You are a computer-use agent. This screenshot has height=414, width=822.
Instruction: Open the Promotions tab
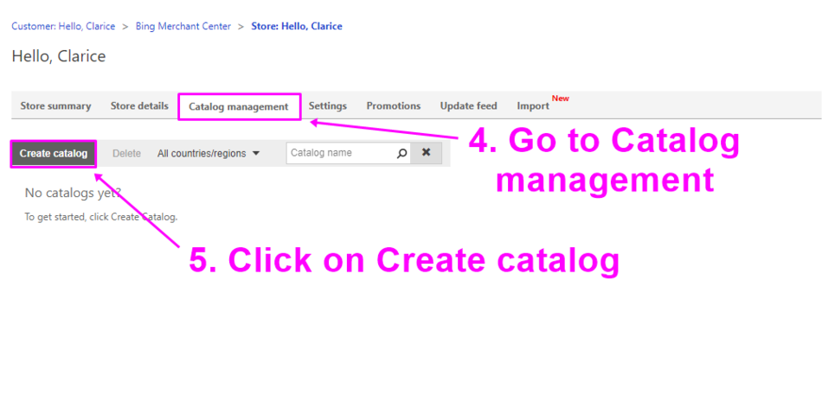click(x=393, y=106)
